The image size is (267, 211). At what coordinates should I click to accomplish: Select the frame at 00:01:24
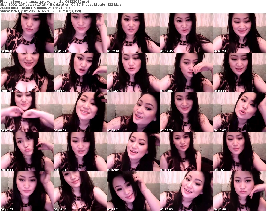(80, 33)
